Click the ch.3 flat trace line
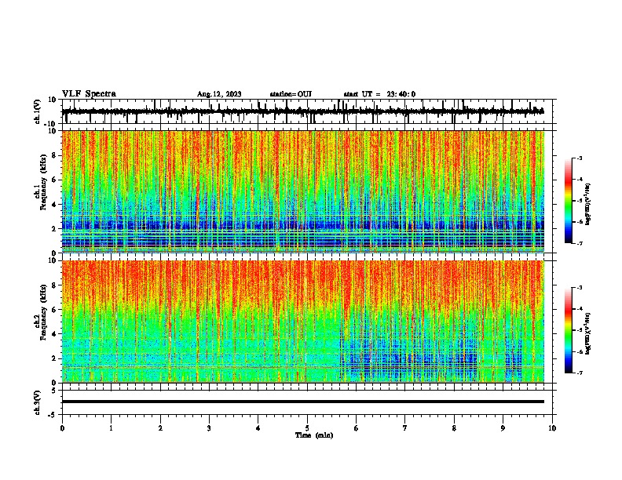 pyautogui.click(x=302, y=402)
